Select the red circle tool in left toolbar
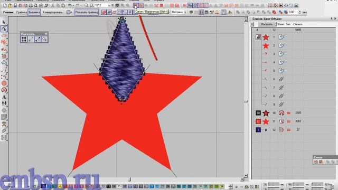This screenshot has height=190, width=338. (x=4, y=83)
